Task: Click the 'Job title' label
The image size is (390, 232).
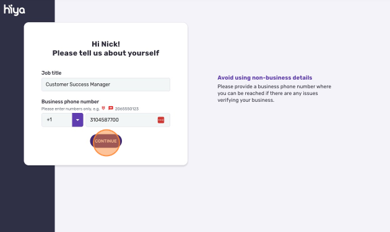Action: [51, 73]
